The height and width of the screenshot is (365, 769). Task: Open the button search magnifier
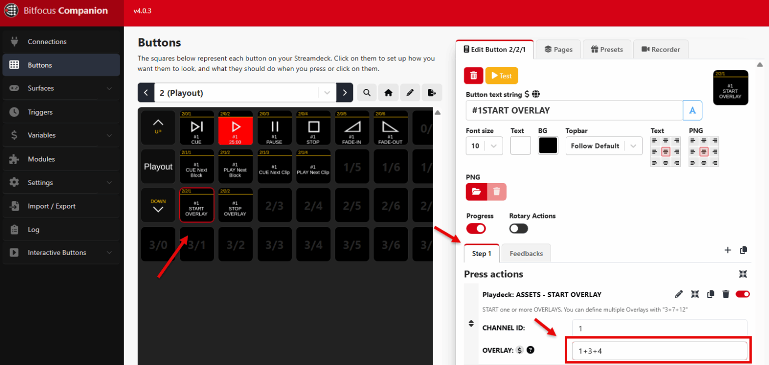367,92
